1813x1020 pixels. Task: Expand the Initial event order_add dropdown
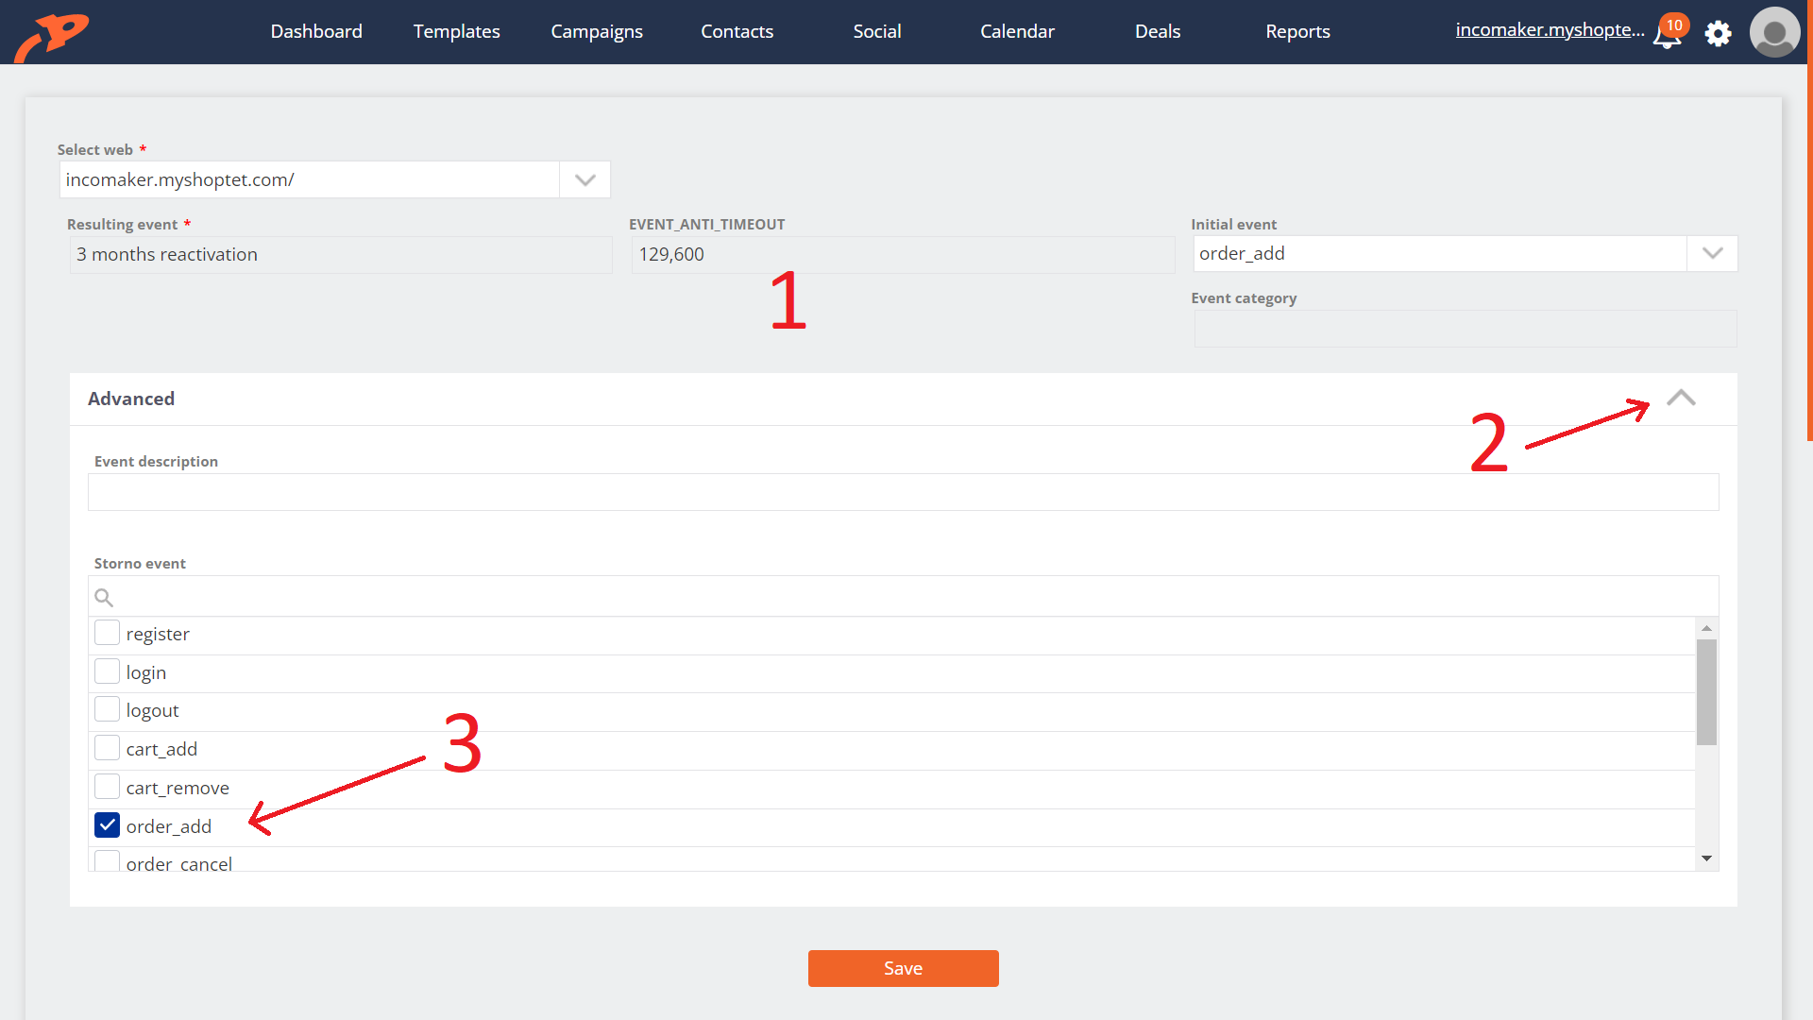(x=1714, y=254)
